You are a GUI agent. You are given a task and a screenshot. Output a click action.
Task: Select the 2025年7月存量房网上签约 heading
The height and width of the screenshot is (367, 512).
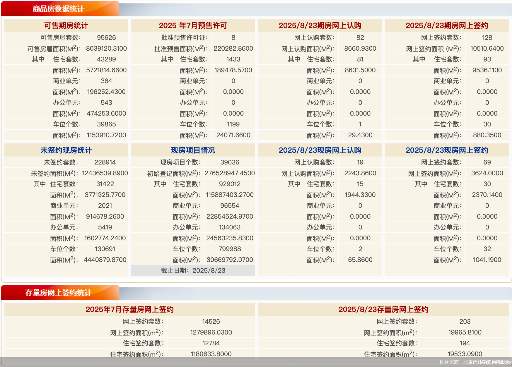coord(130,309)
